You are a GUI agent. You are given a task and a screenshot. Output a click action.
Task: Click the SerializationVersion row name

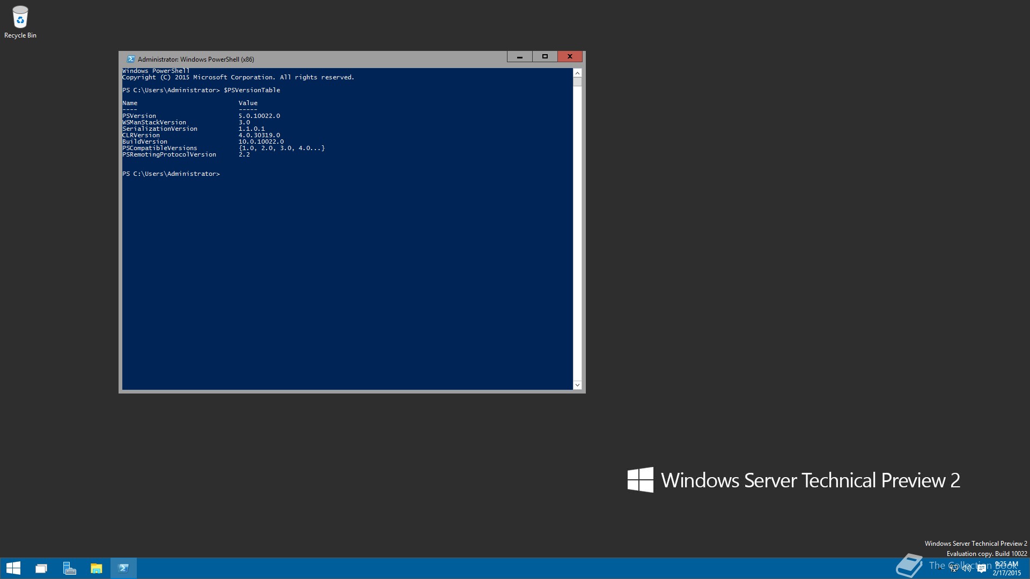[x=160, y=129]
